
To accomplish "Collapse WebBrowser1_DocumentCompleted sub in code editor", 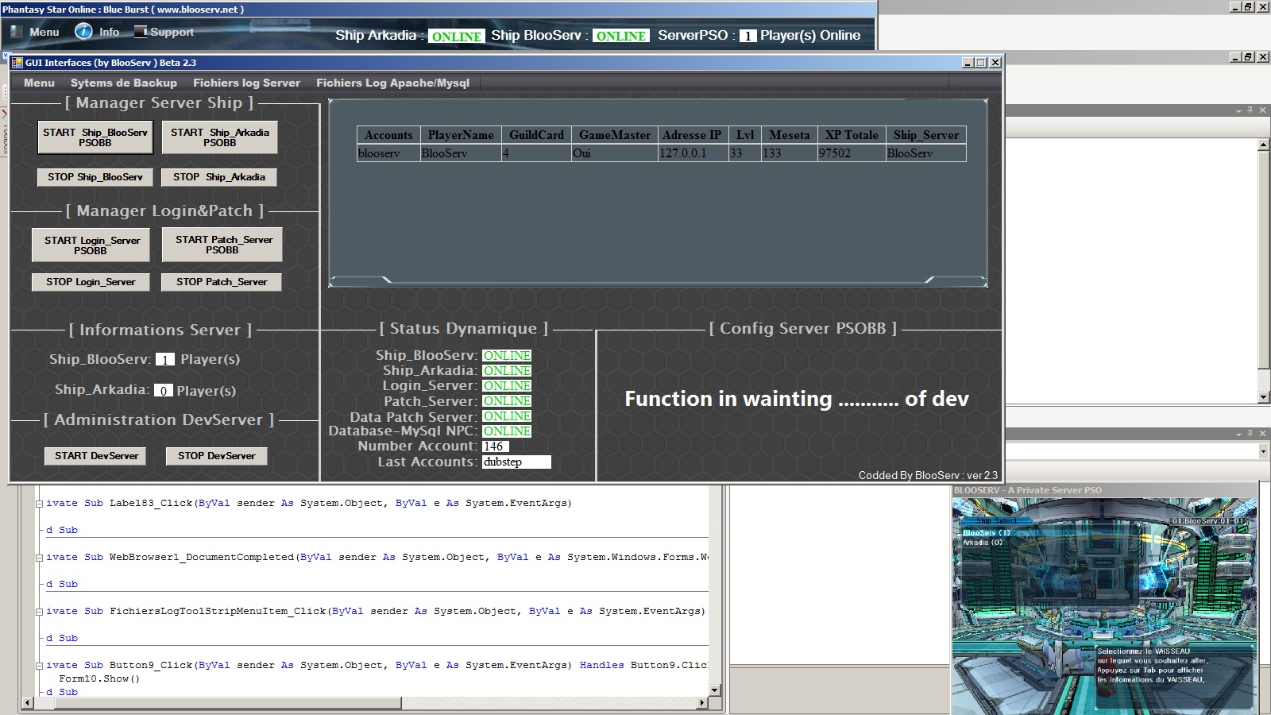I will 39,558.
